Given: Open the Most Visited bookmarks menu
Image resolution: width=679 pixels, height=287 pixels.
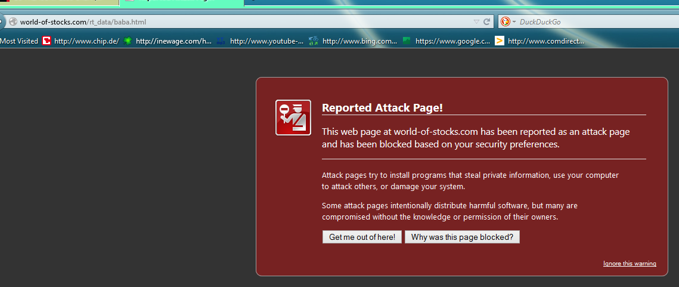Looking at the screenshot, I should click(19, 41).
